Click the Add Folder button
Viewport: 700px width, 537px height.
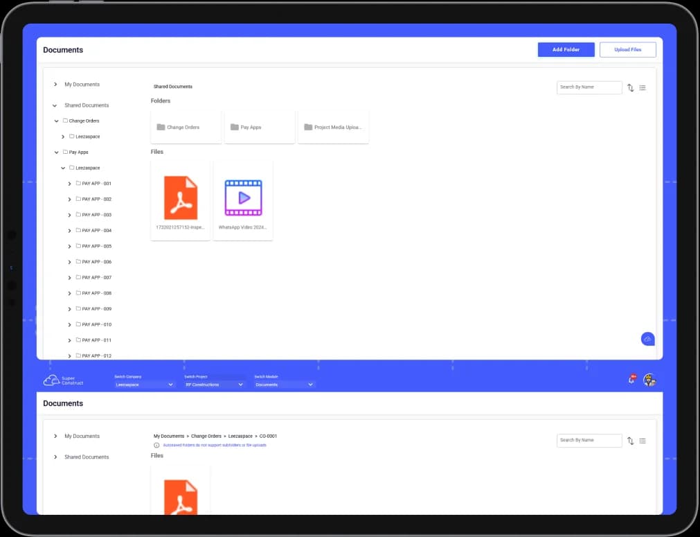point(566,50)
